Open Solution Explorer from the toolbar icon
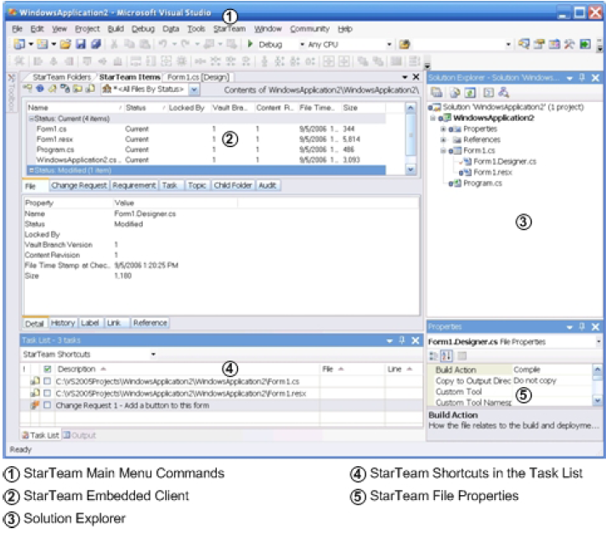This screenshot has height=535, width=606. [x=524, y=44]
